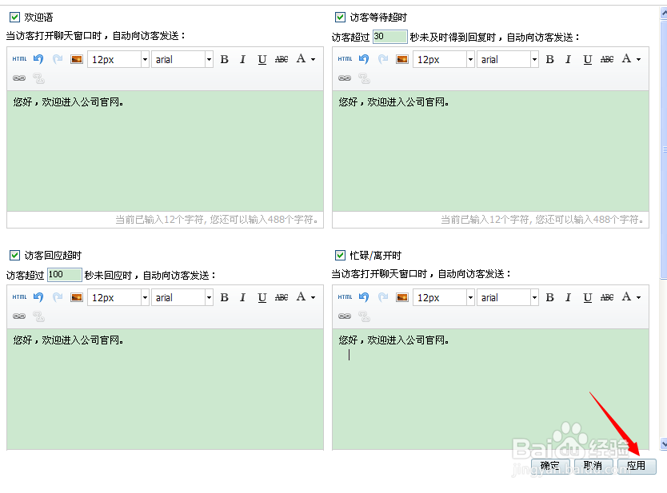Click the 确定 button
The width and height of the screenshot is (667, 493).
pyautogui.click(x=549, y=466)
